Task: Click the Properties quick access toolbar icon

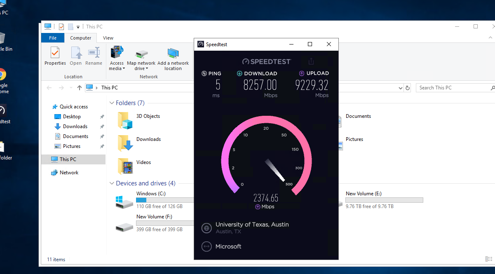Action: 61,27
